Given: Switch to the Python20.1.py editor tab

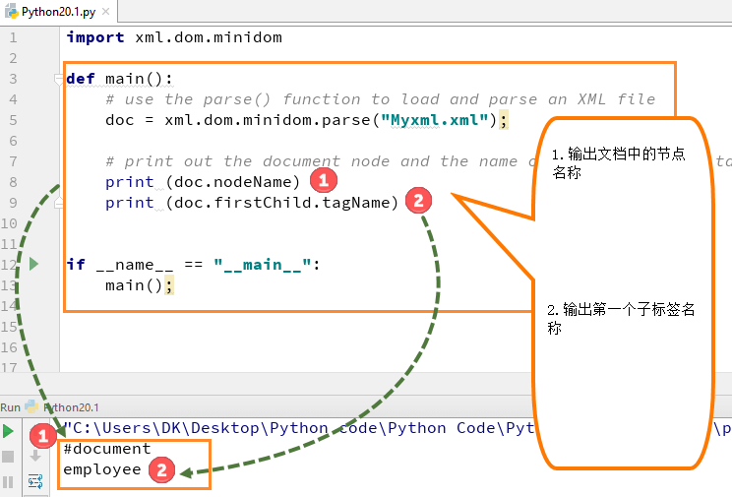Looking at the screenshot, I should 58,12.
